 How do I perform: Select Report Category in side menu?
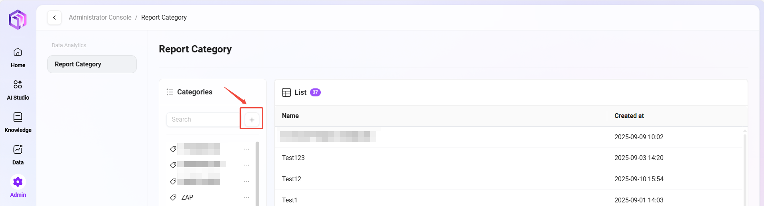click(92, 64)
